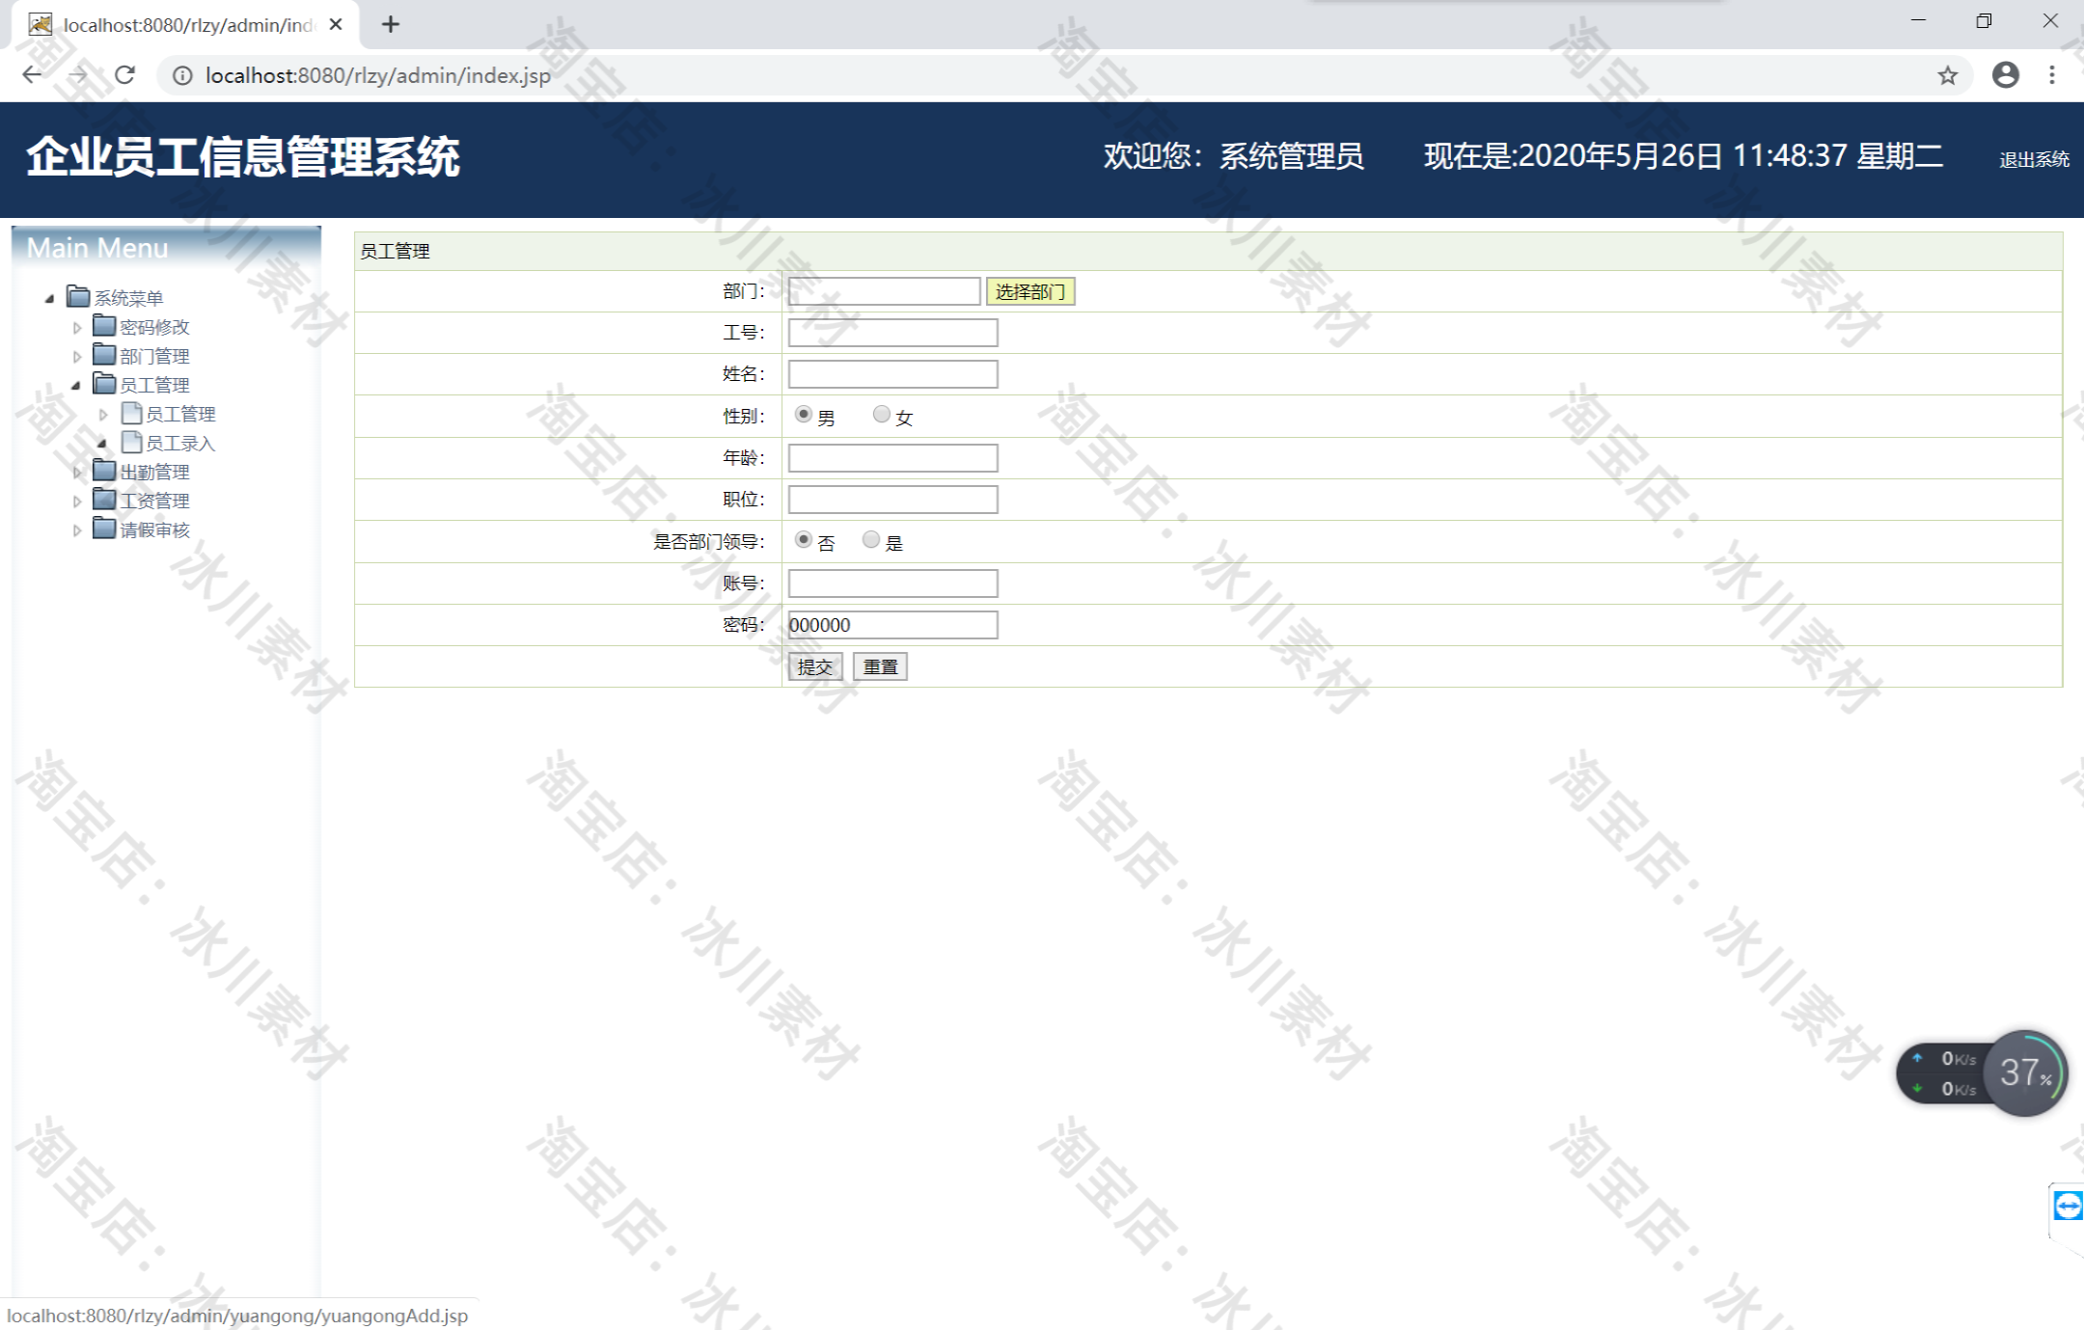Click the 员工管理 folder icon in tree
Viewport: 2084px width, 1330px height.
pyautogui.click(x=104, y=383)
